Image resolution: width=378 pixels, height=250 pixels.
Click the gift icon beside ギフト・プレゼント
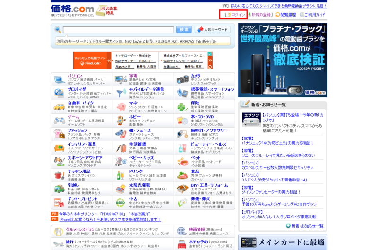[x=59, y=203]
